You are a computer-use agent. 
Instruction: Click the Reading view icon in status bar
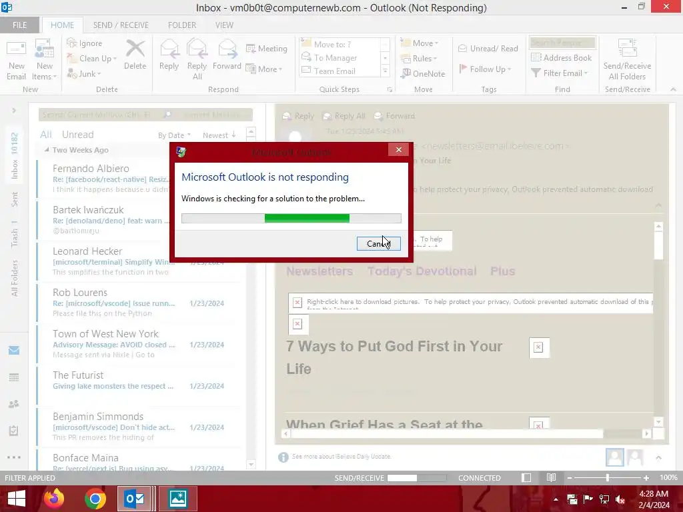click(x=551, y=477)
